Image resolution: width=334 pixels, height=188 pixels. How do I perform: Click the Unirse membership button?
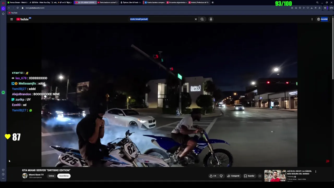(51, 176)
